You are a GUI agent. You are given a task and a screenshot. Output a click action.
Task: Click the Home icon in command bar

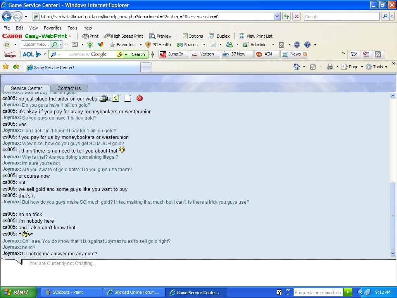[x=297, y=67]
